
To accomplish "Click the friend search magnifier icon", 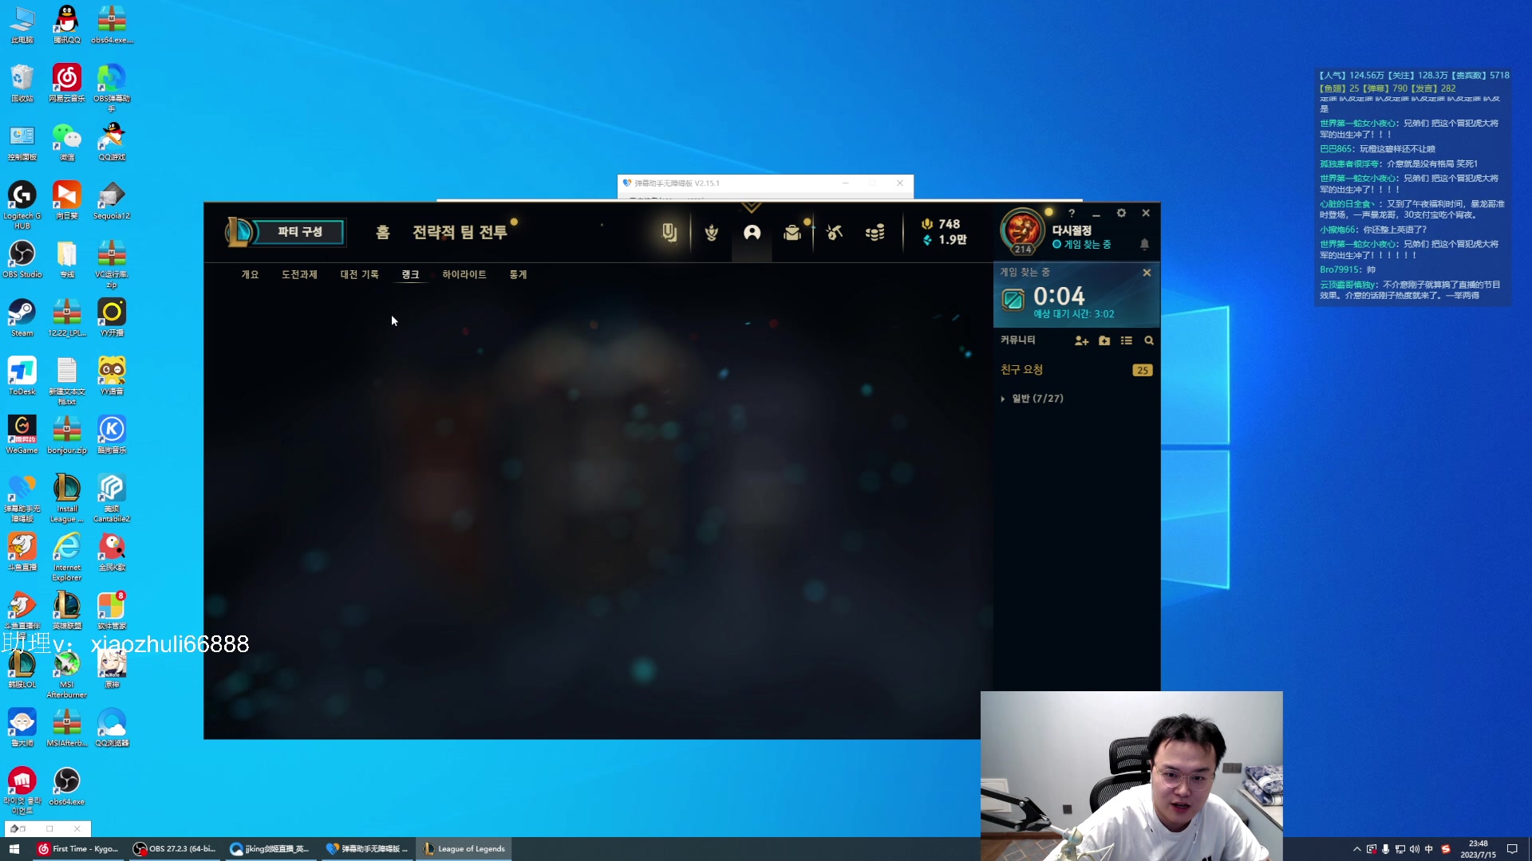I will click(1149, 340).
